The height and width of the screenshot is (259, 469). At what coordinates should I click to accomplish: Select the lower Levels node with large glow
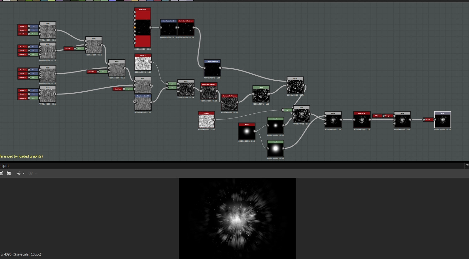click(x=275, y=149)
